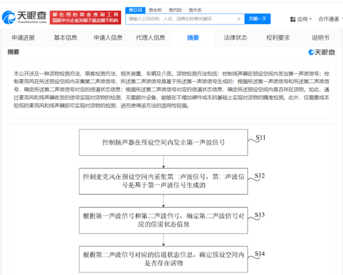Click the 应用 grid icon

(x=293, y=19)
